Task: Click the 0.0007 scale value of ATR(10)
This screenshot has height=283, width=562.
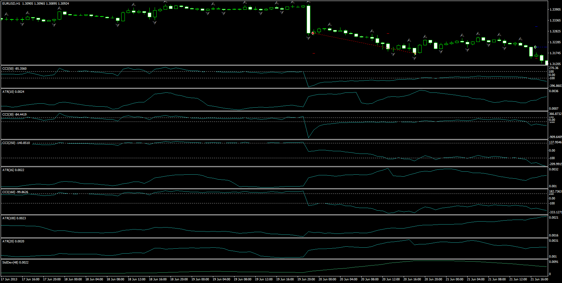Action: pyautogui.click(x=554, y=109)
